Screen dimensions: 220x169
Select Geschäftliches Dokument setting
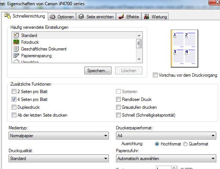click(74, 49)
